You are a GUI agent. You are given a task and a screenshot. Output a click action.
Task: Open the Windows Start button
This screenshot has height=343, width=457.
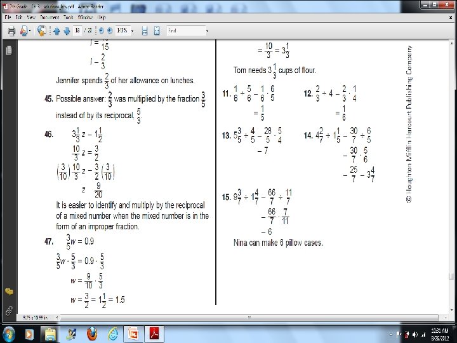[9, 334]
